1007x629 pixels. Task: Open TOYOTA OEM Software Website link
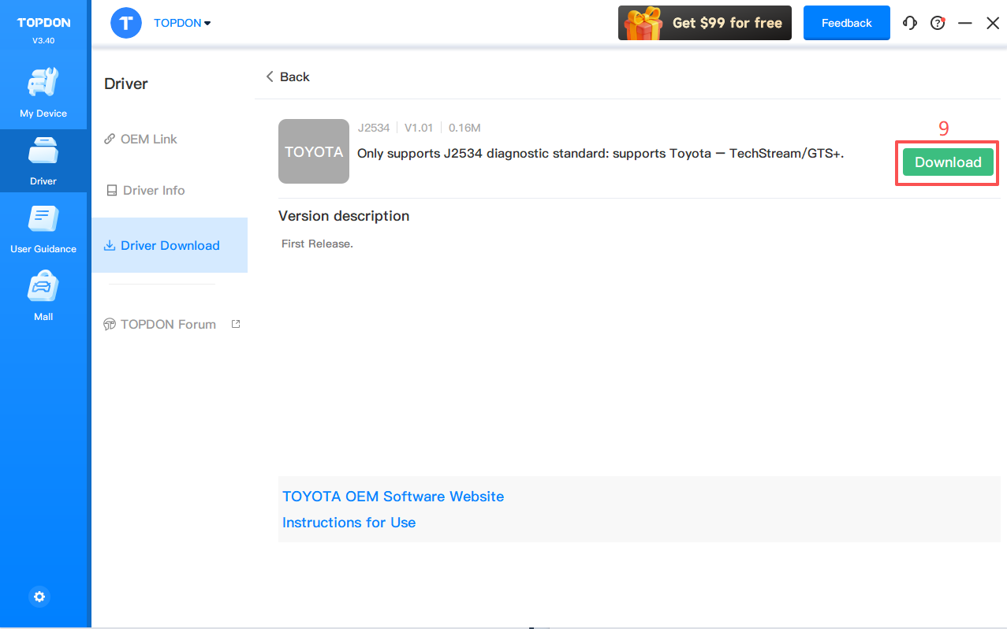click(x=393, y=497)
